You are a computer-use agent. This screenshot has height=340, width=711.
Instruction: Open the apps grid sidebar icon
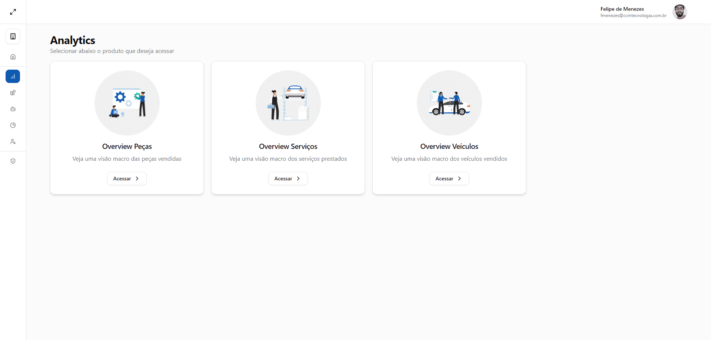coord(13,93)
